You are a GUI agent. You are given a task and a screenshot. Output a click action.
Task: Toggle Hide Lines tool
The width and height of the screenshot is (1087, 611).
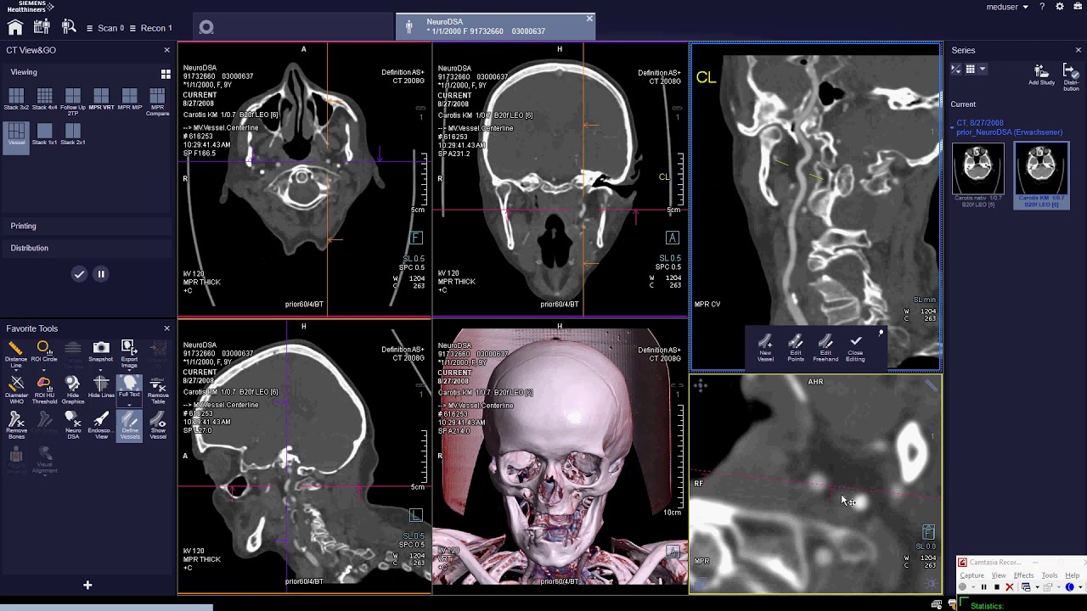(x=101, y=389)
